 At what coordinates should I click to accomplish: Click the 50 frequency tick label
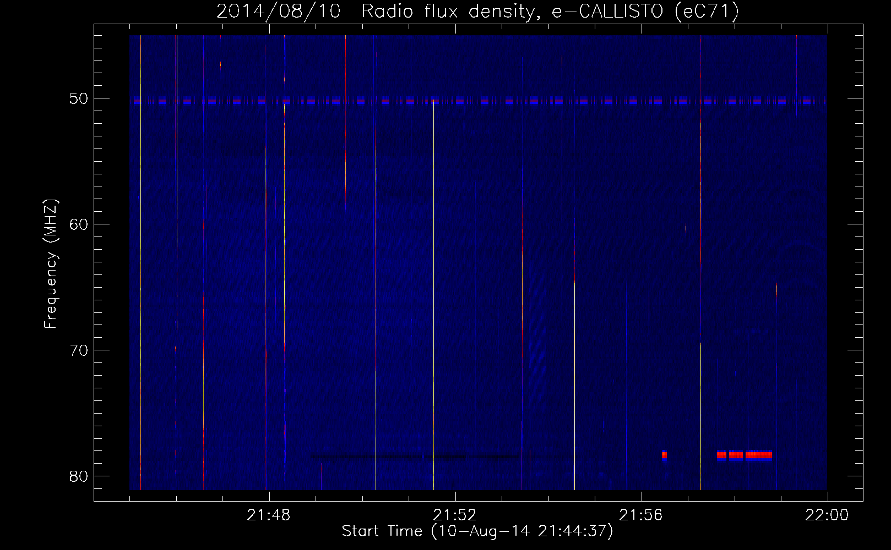(79, 98)
